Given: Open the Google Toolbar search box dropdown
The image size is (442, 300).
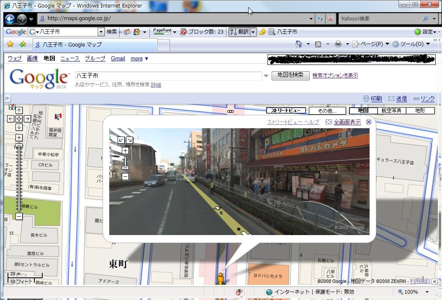Looking at the screenshot, I should pos(101,32).
